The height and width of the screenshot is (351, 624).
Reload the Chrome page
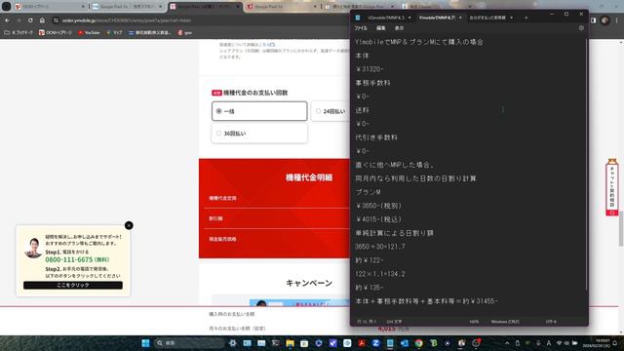[30, 20]
